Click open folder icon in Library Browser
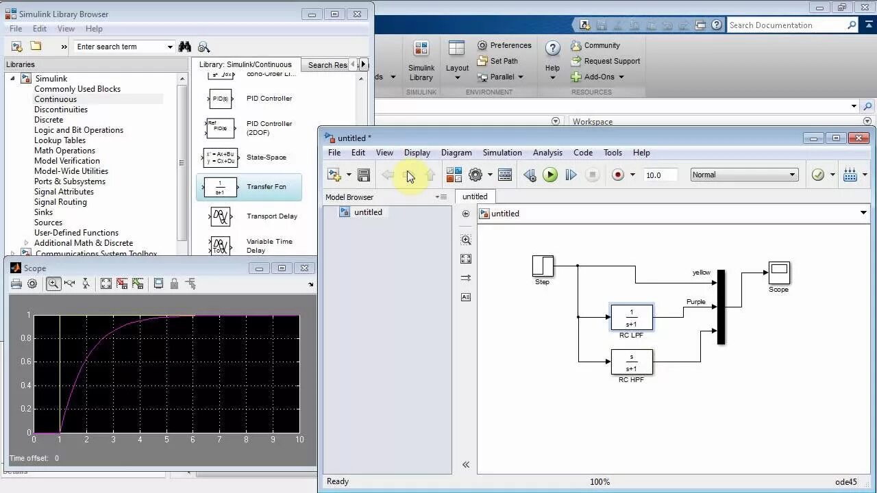877x493 pixels. click(36, 47)
